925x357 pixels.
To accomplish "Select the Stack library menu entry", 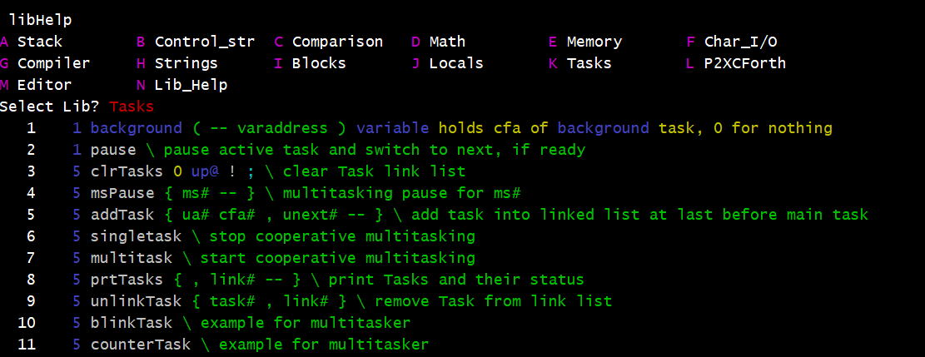I will coord(39,42).
